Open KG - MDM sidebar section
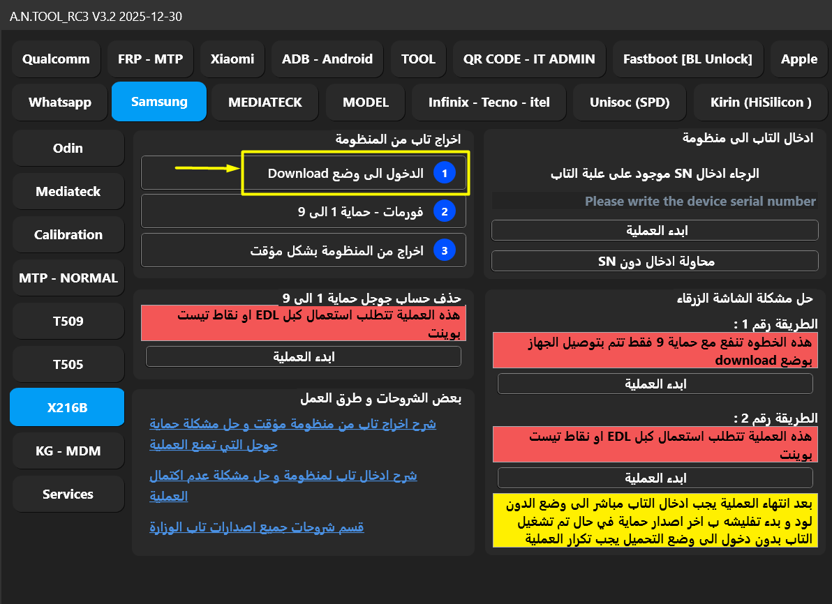Image resolution: width=832 pixels, height=604 pixels. click(x=68, y=451)
